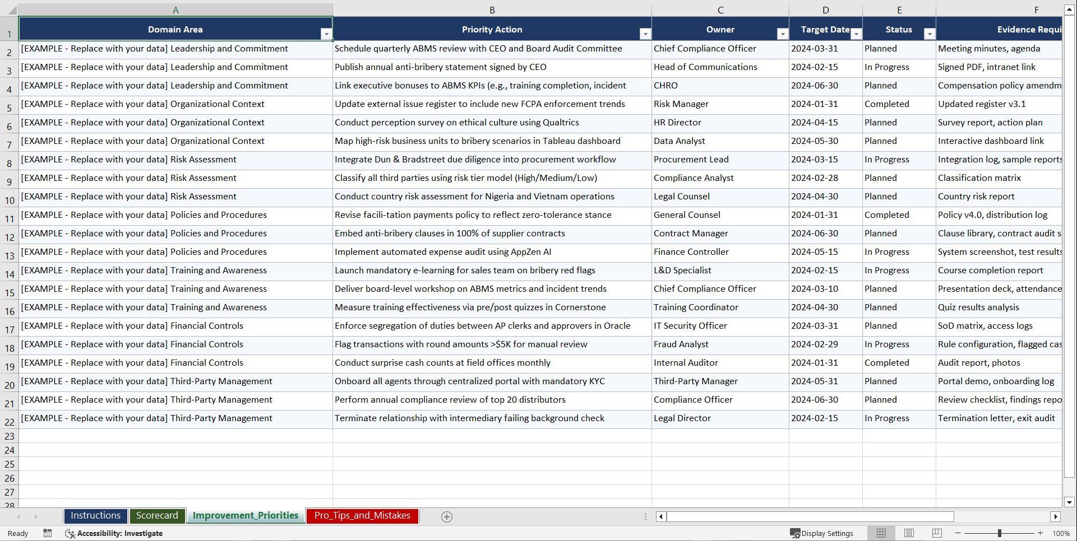
Task: Click the Ready status indicator
Action: coord(17,533)
